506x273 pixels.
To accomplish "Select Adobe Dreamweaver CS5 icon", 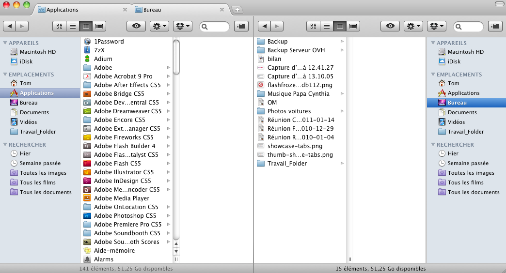I will click(87, 111).
